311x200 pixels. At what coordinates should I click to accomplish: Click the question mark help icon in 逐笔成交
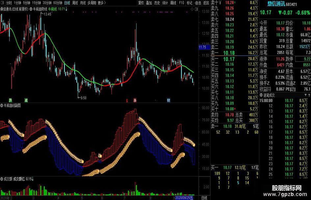309,95
